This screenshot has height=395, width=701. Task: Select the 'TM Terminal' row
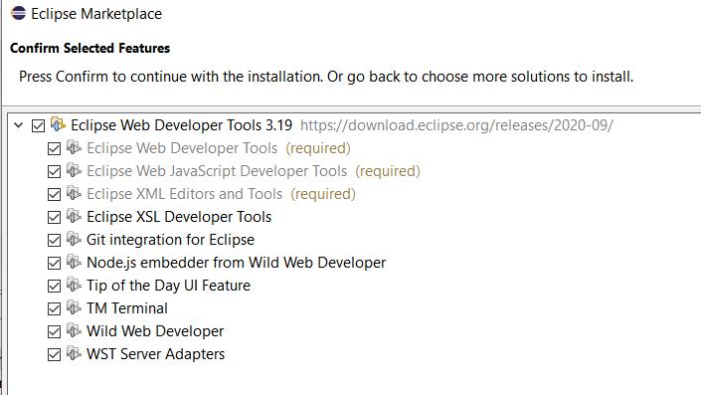127,308
